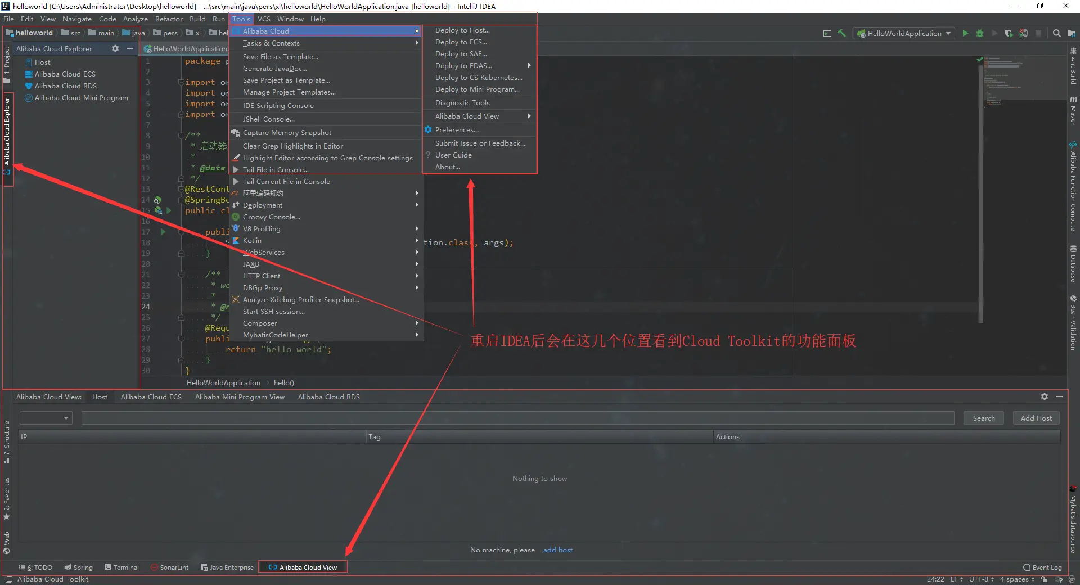
Task: Open Alibaba Function Compute side panel
Action: tap(1073, 186)
